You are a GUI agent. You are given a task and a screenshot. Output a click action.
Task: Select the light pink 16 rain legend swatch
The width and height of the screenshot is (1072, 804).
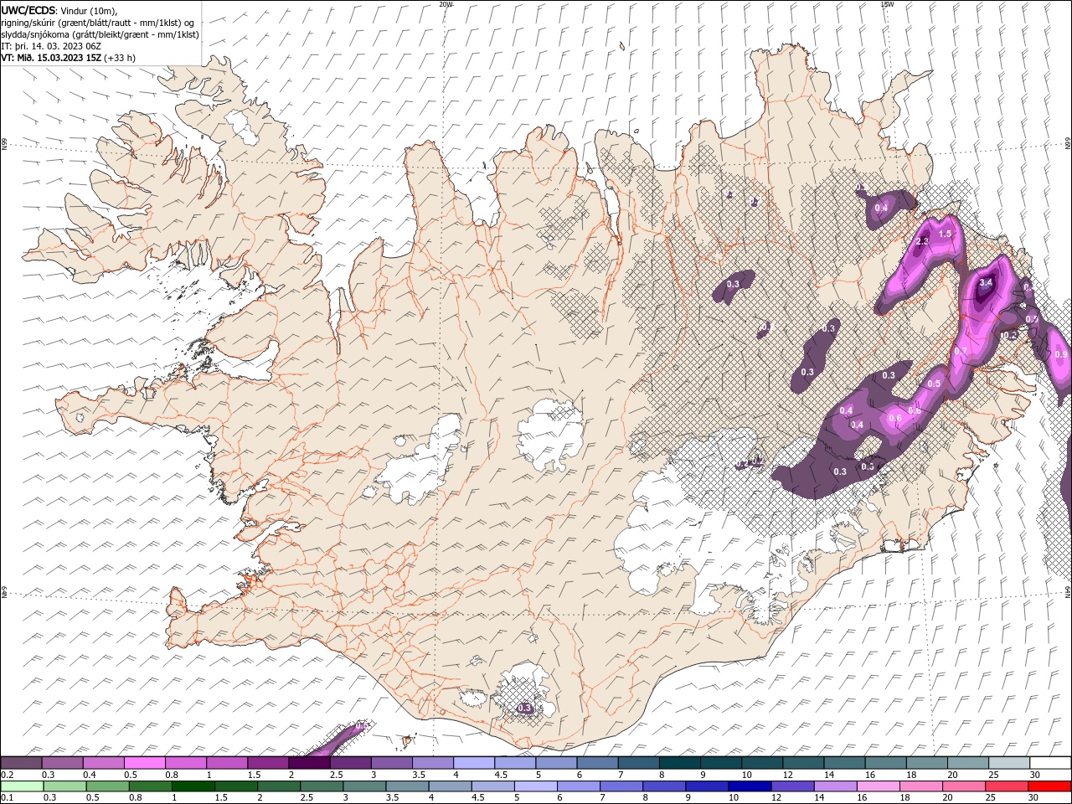click(x=878, y=786)
